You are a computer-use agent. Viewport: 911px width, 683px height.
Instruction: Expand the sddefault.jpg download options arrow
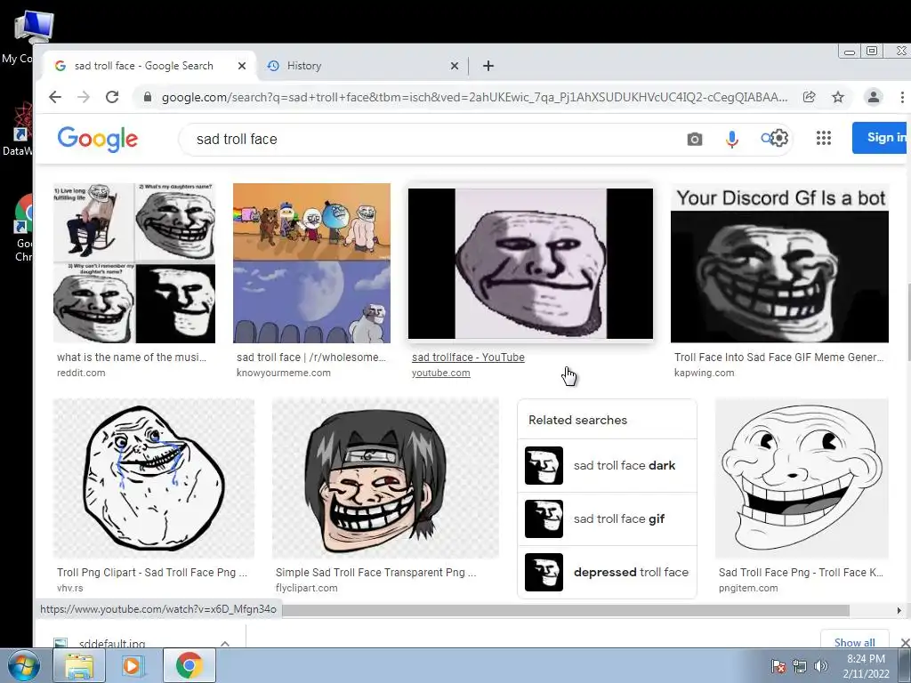(225, 643)
